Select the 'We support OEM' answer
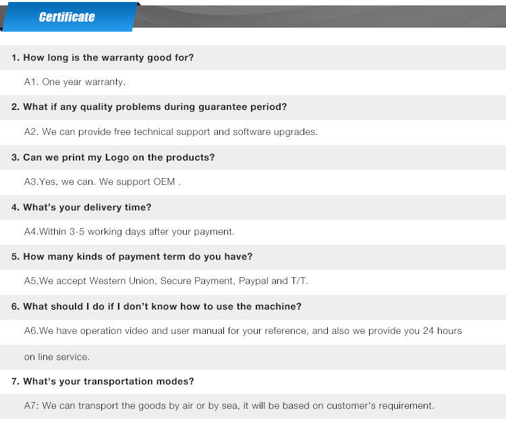The image size is (506, 429). coord(103,181)
